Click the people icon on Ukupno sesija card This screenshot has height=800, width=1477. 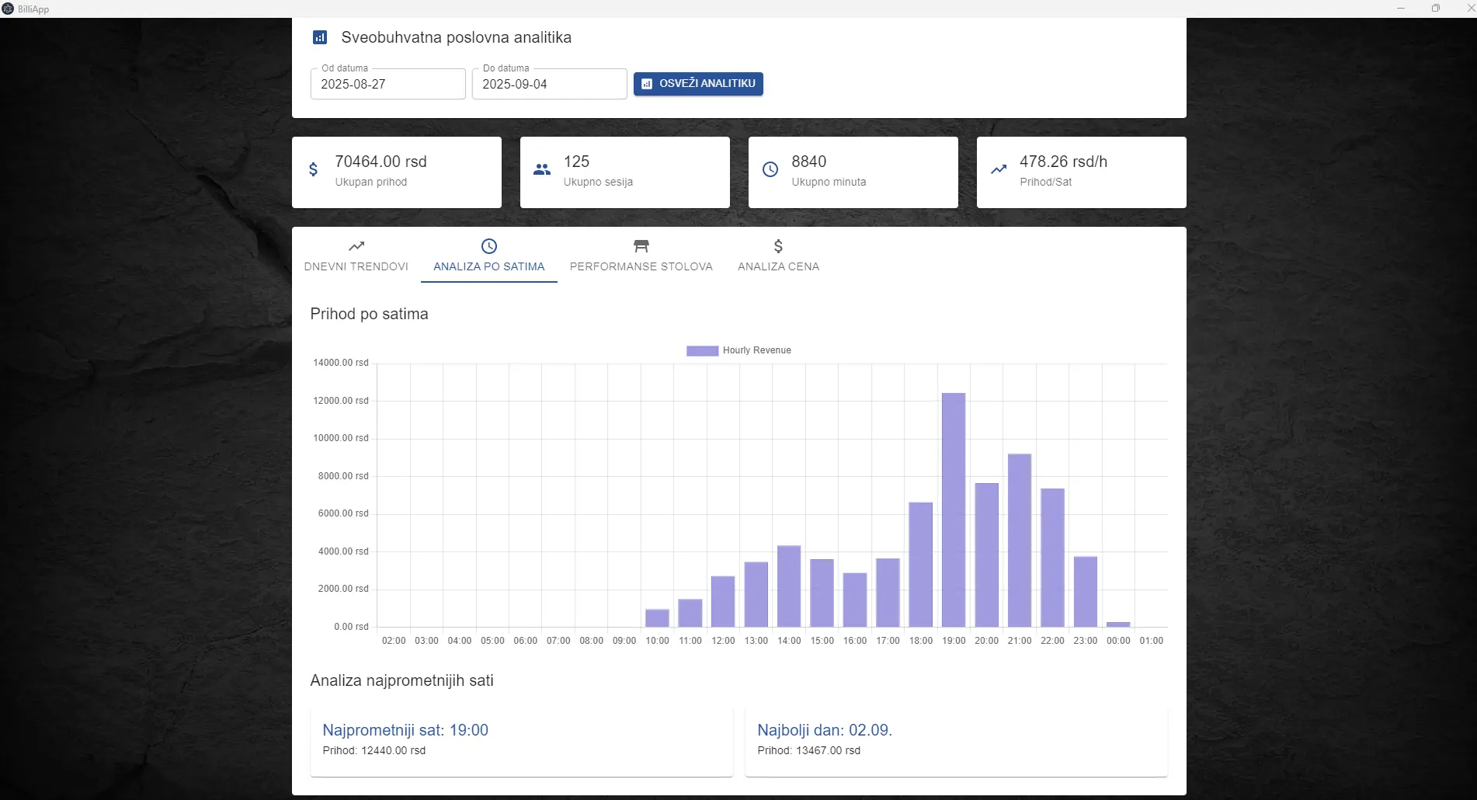542,169
